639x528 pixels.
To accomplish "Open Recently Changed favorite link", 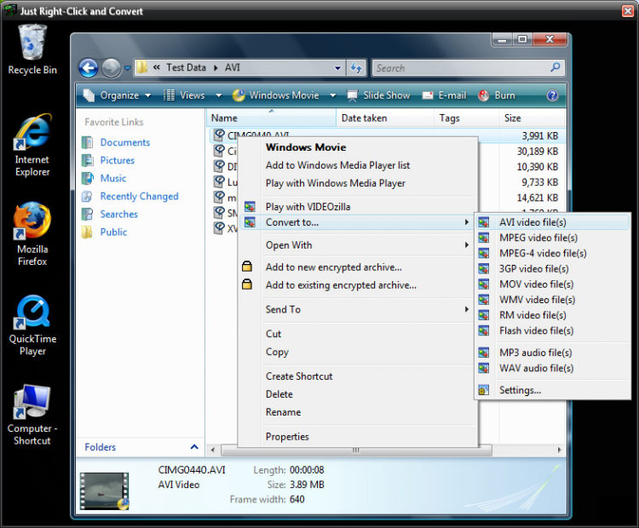I will coord(140,197).
